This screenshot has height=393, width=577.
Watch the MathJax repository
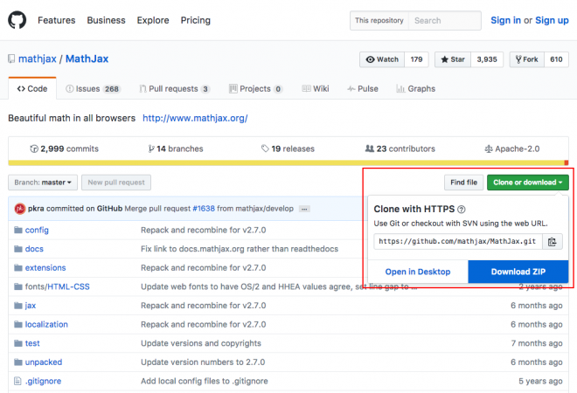[x=382, y=59]
